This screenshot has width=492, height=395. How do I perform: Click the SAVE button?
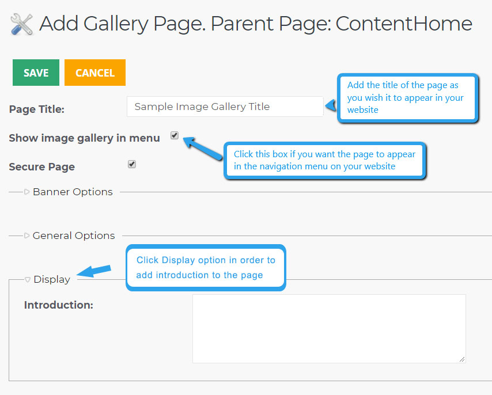coord(36,73)
